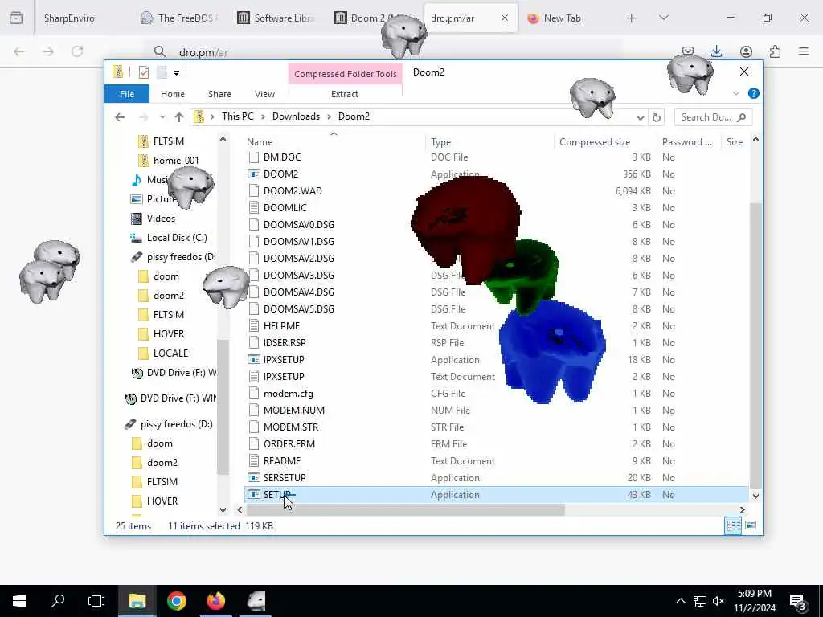This screenshot has width=823, height=617.
Task: Open Local Disk (C:) in navigation pane
Action: (x=176, y=238)
